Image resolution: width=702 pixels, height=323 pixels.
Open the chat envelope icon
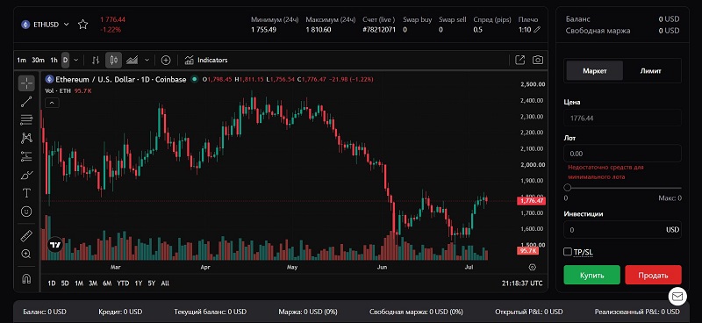(677, 296)
